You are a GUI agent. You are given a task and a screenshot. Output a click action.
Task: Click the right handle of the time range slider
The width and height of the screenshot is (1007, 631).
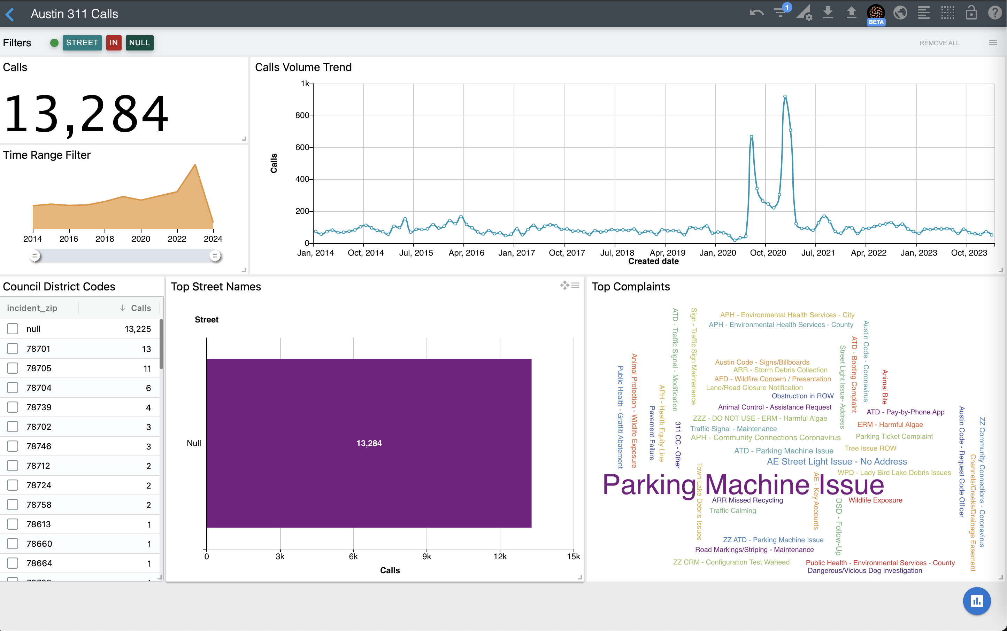(215, 256)
